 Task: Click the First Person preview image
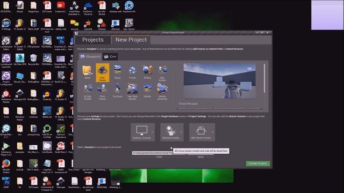(x=220, y=81)
